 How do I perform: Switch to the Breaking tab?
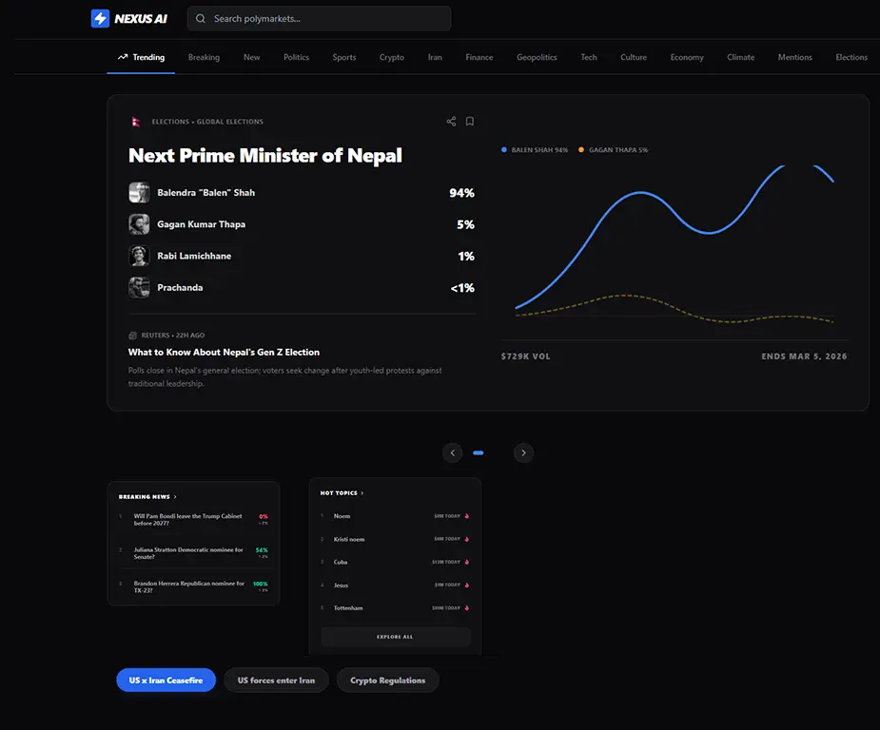coord(204,57)
